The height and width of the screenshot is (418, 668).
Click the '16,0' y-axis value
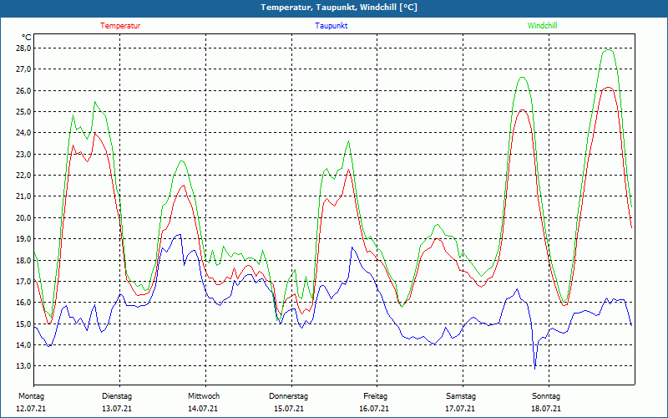(x=24, y=303)
